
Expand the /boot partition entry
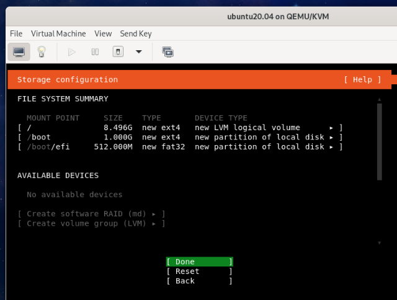pyautogui.click(x=180, y=137)
